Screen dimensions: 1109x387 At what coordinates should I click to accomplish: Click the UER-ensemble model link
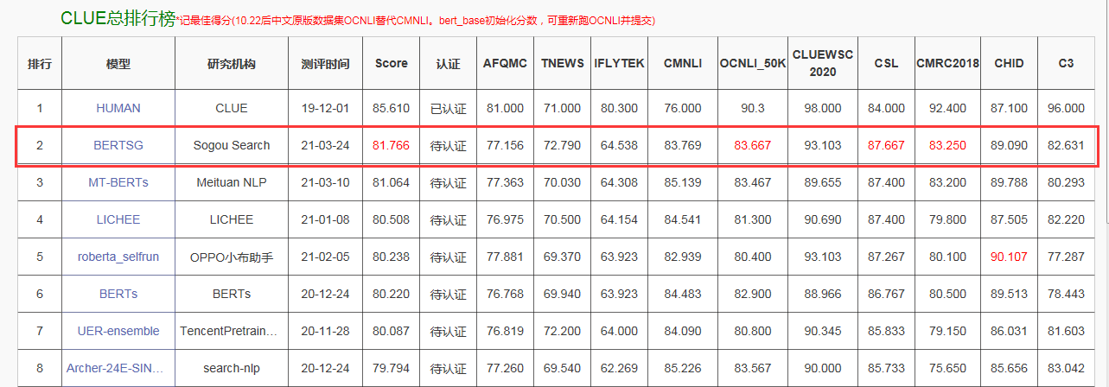(118, 331)
